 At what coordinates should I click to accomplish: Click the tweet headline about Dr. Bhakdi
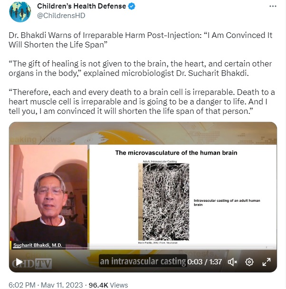[141, 40]
